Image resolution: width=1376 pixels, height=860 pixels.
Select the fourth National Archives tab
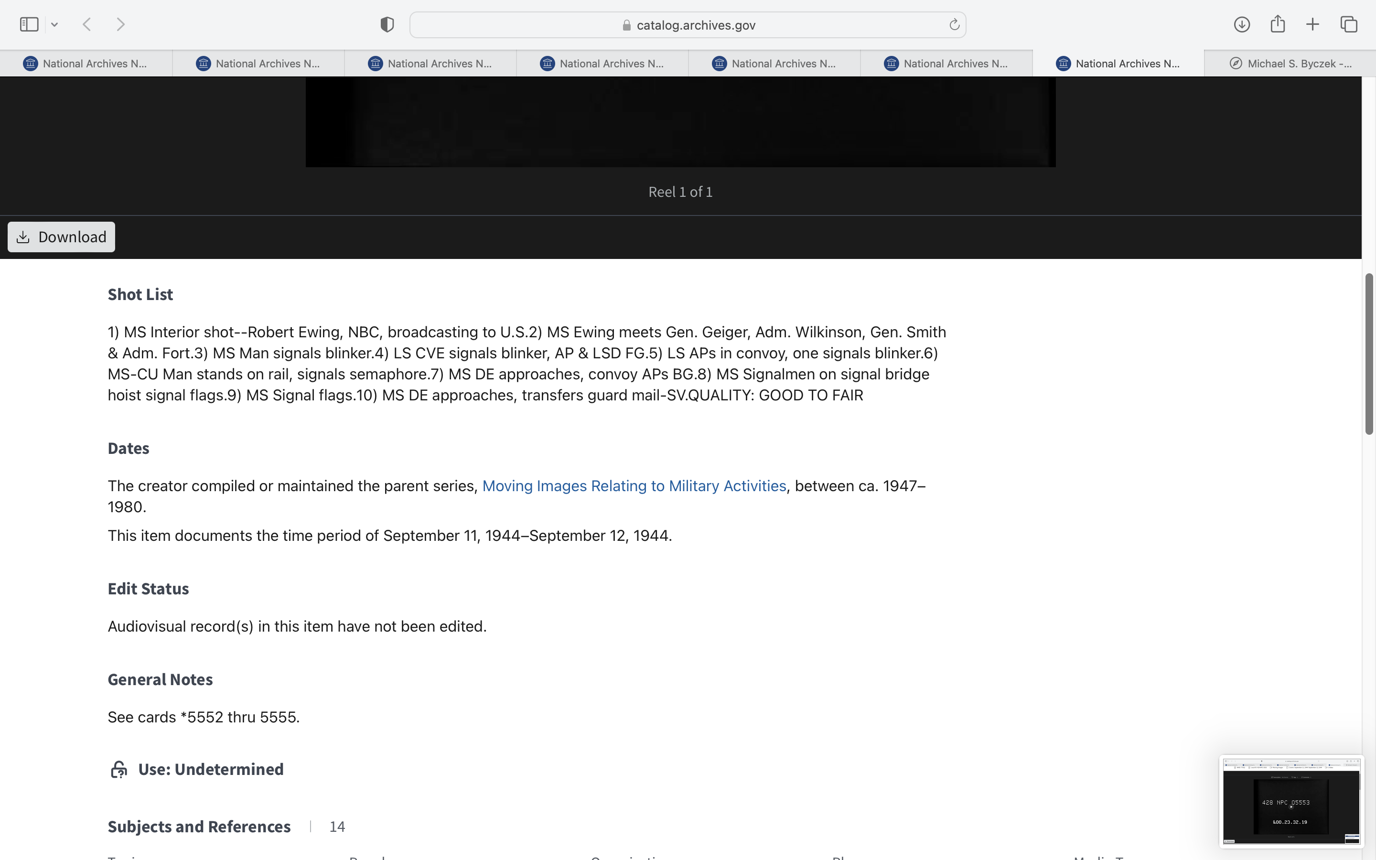[x=602, y=64]
